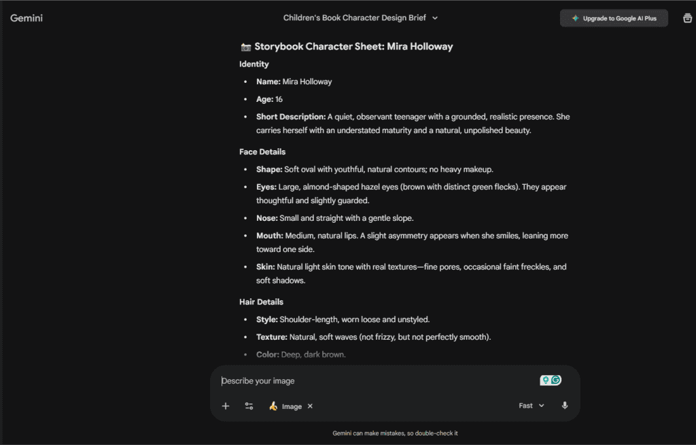Click the plus icon to add files
Image resolution: width=696 pixels, height=445 pixels.
(x=226, y=406)
